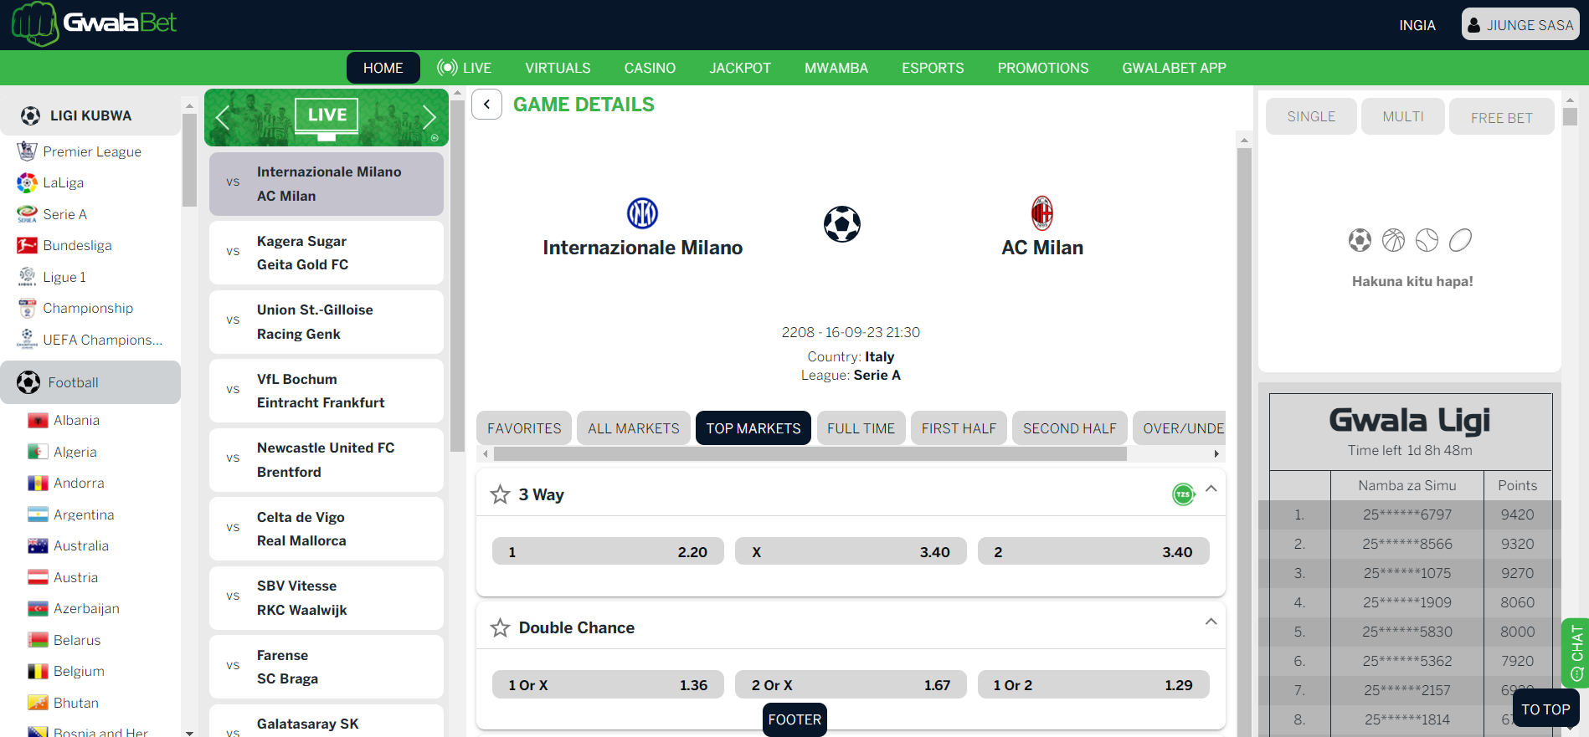Click the LIGI KUBWA soccer ball icon

pos(30,115)
